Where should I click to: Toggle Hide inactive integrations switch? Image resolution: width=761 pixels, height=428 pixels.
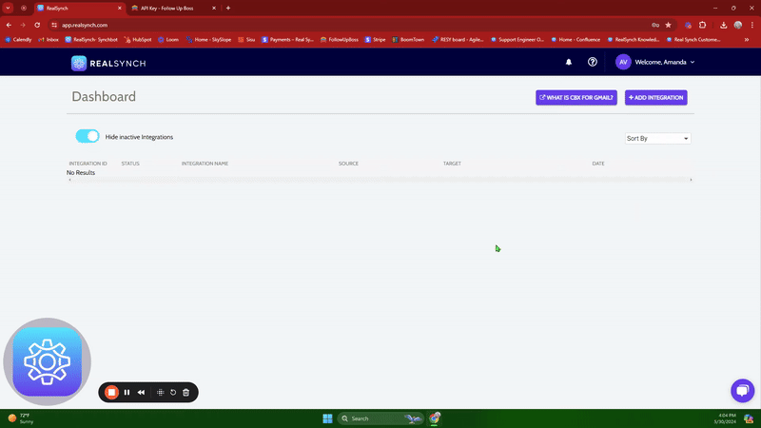pos(88,136)
